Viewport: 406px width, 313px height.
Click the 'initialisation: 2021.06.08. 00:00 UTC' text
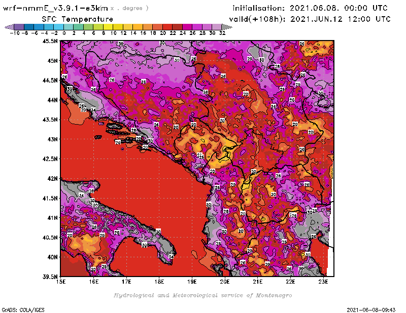click(x=310, y=8)
